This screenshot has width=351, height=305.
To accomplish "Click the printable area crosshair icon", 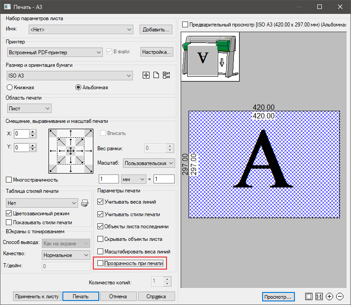I will 145,75.
